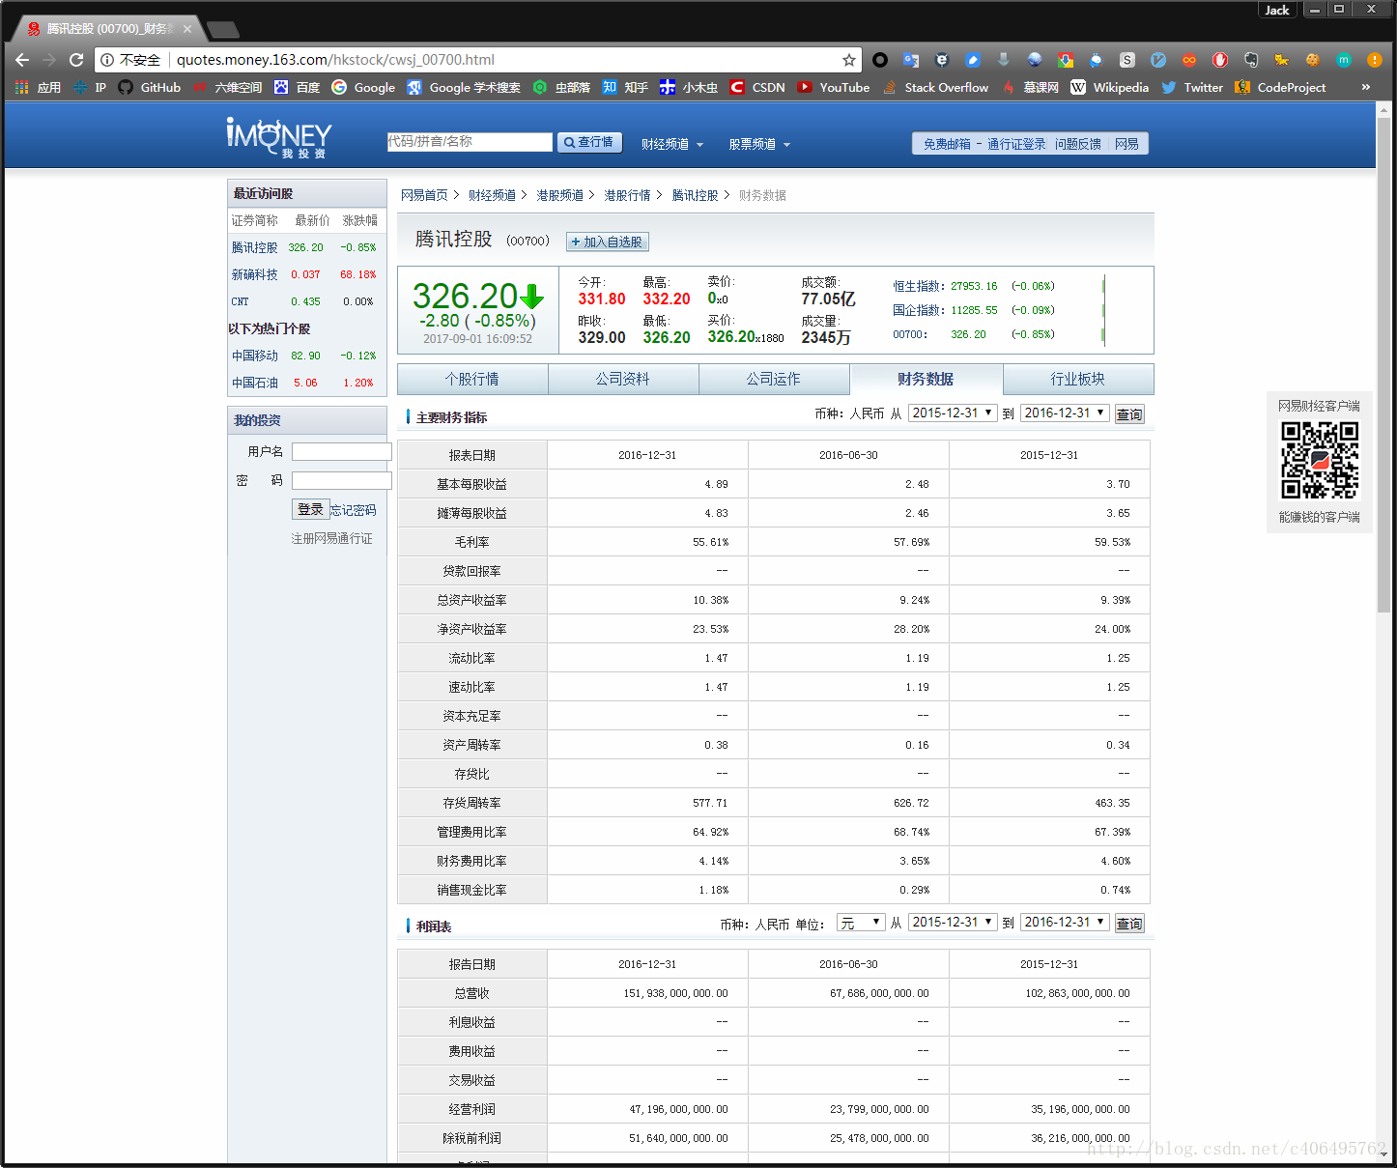The height and width of the screenshot is (1168, 1397).
Task: Show more bookmarks with double chevron
Action: (x=1366, y=87)
